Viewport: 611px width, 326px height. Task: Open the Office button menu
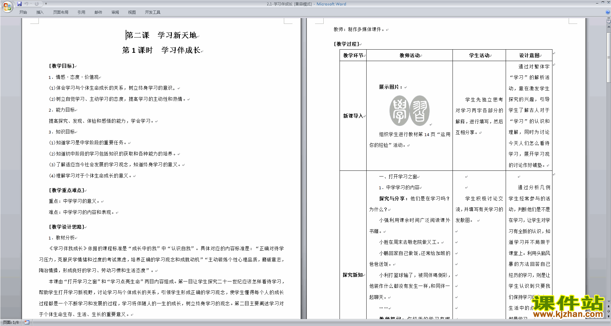pos(7,7)
